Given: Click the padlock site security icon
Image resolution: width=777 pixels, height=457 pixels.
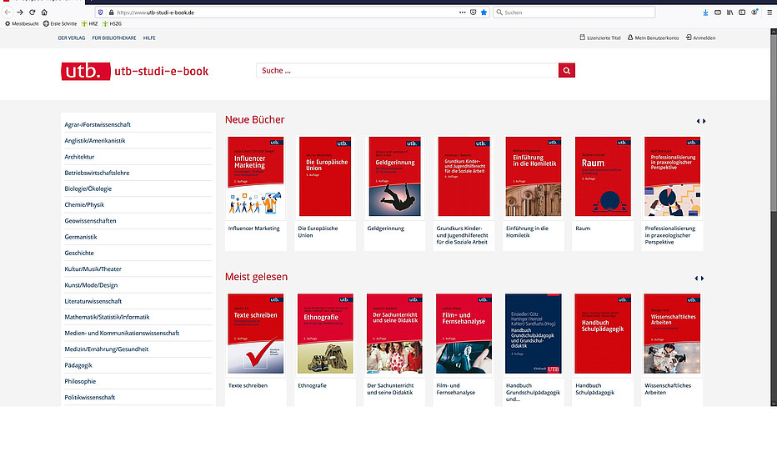Looking at the screenshot, I should pyautogui.click(x=111, y=13).
